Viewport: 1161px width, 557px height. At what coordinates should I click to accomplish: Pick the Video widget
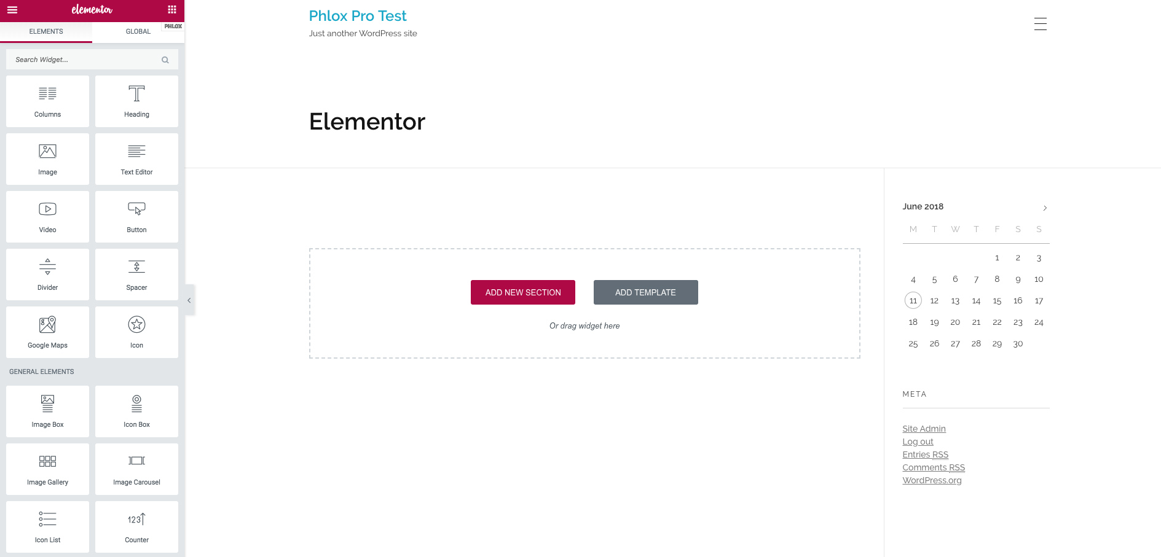pyautogui.click(x=47, y=217)
